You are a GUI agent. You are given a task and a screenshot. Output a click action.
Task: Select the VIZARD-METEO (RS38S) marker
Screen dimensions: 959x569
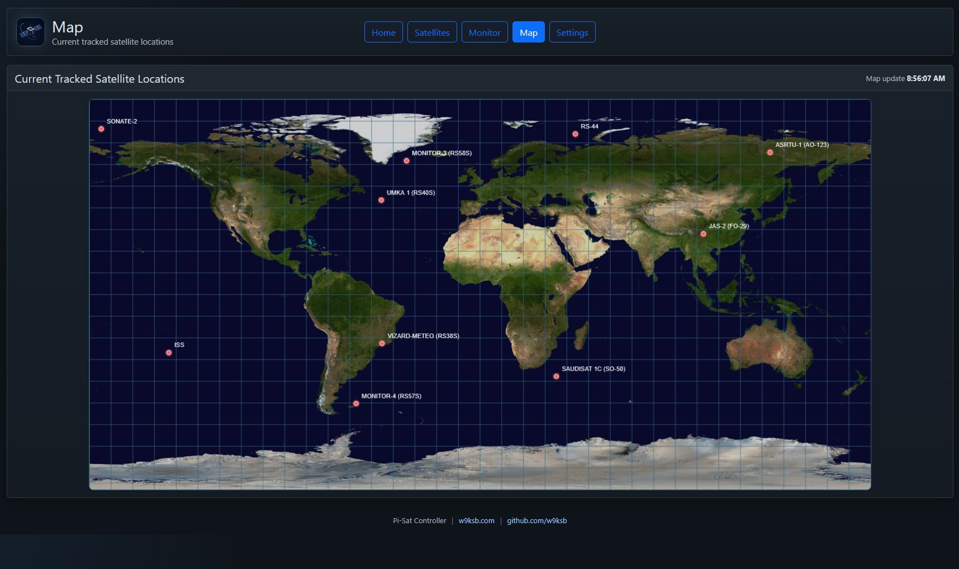(382, 344)
